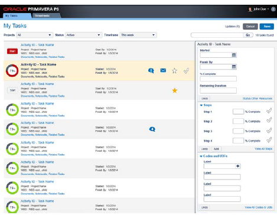The image size is (277, 215).
Task: Collapse the Steps section
Action: 201,105
